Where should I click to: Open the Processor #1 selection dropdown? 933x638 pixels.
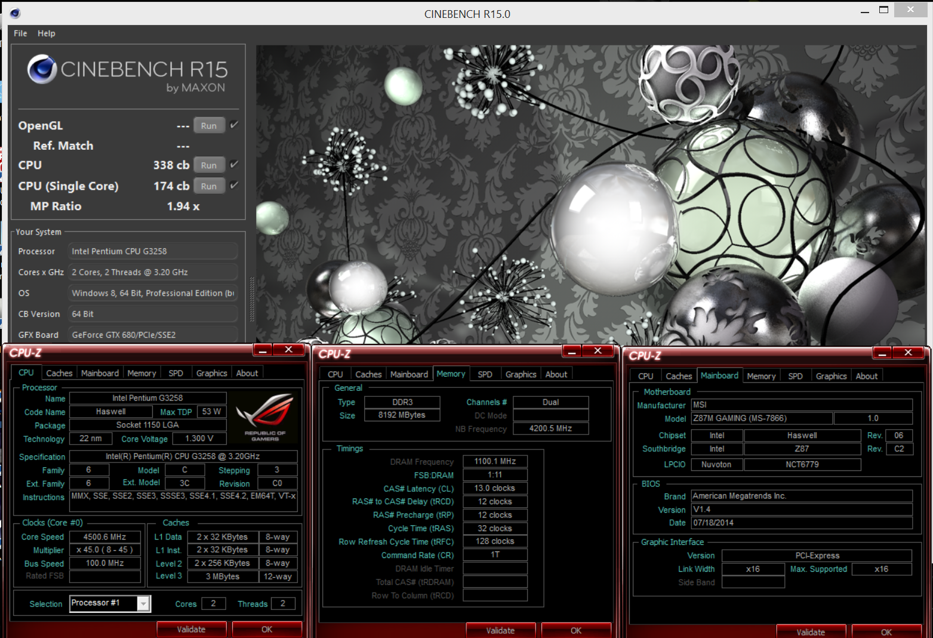coord(110,603)
